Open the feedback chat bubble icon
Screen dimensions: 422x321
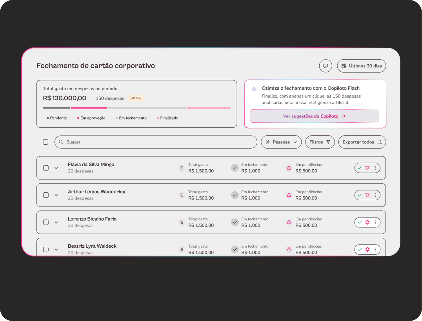325,65
